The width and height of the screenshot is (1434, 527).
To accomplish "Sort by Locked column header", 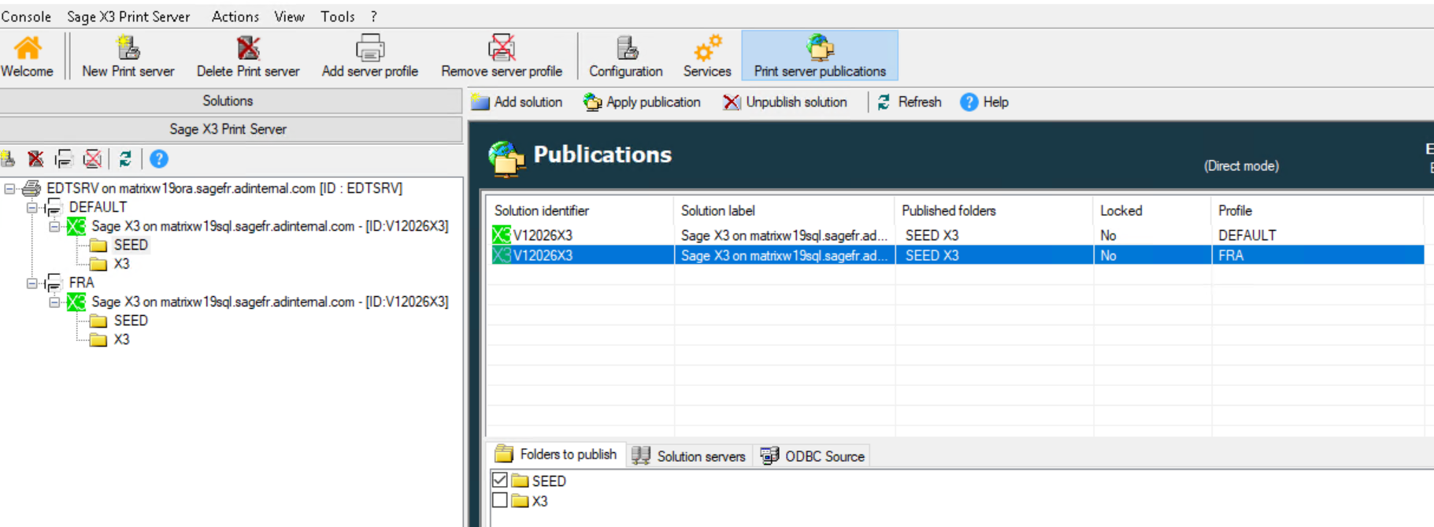I will 1151,210.
